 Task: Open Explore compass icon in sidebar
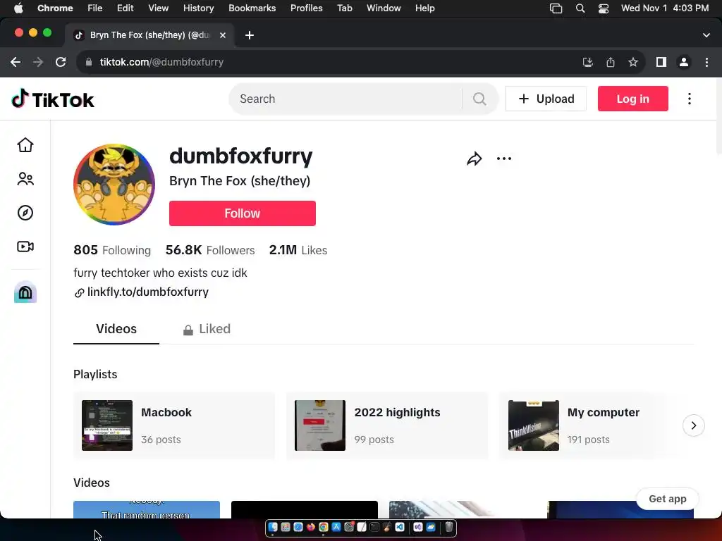click(25, 213)
